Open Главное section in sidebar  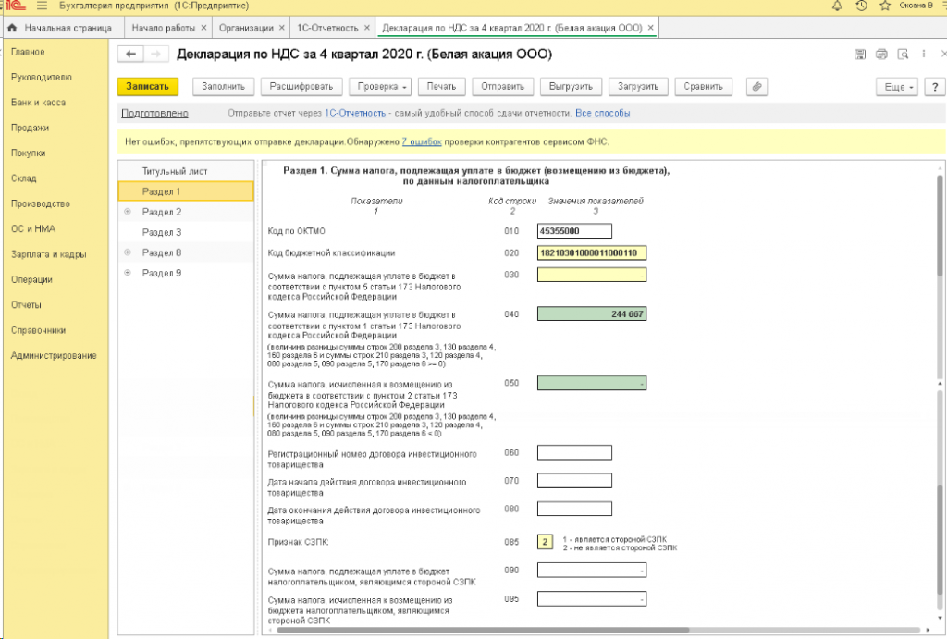coord(28,52)
